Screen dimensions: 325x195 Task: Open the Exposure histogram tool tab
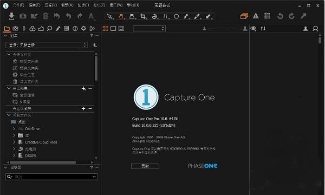pyautogui.click(x=41, y=28)
